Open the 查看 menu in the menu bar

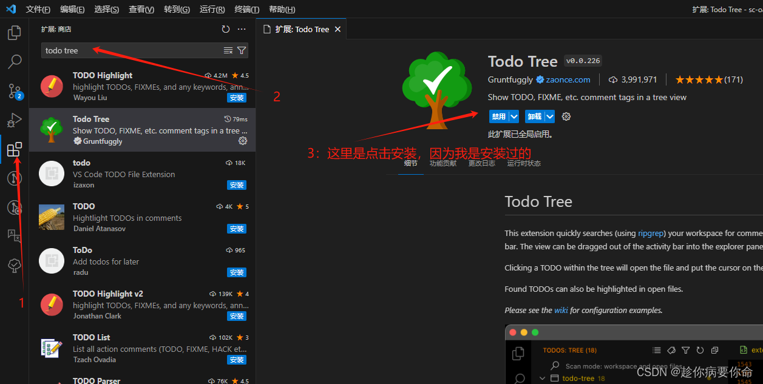(x=141, y=9)
